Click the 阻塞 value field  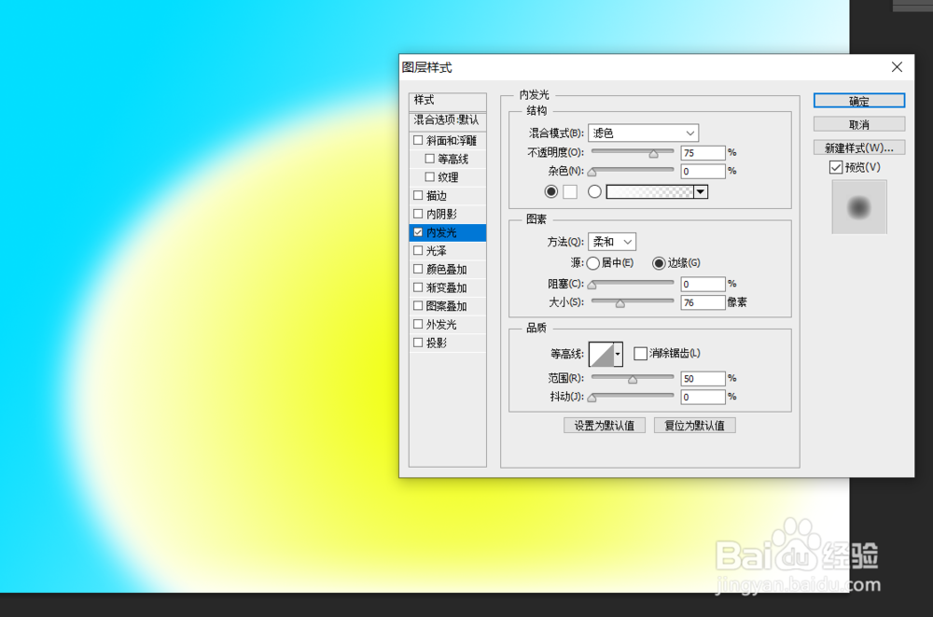pos(703,284)
